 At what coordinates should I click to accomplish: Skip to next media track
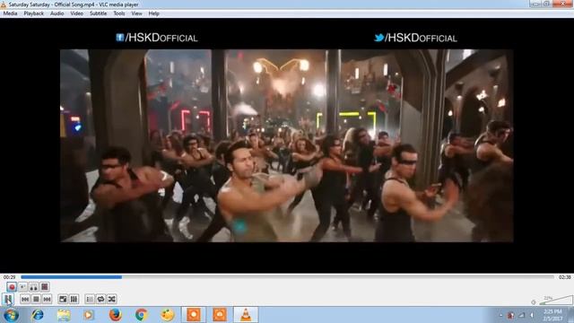click(48, 299)
